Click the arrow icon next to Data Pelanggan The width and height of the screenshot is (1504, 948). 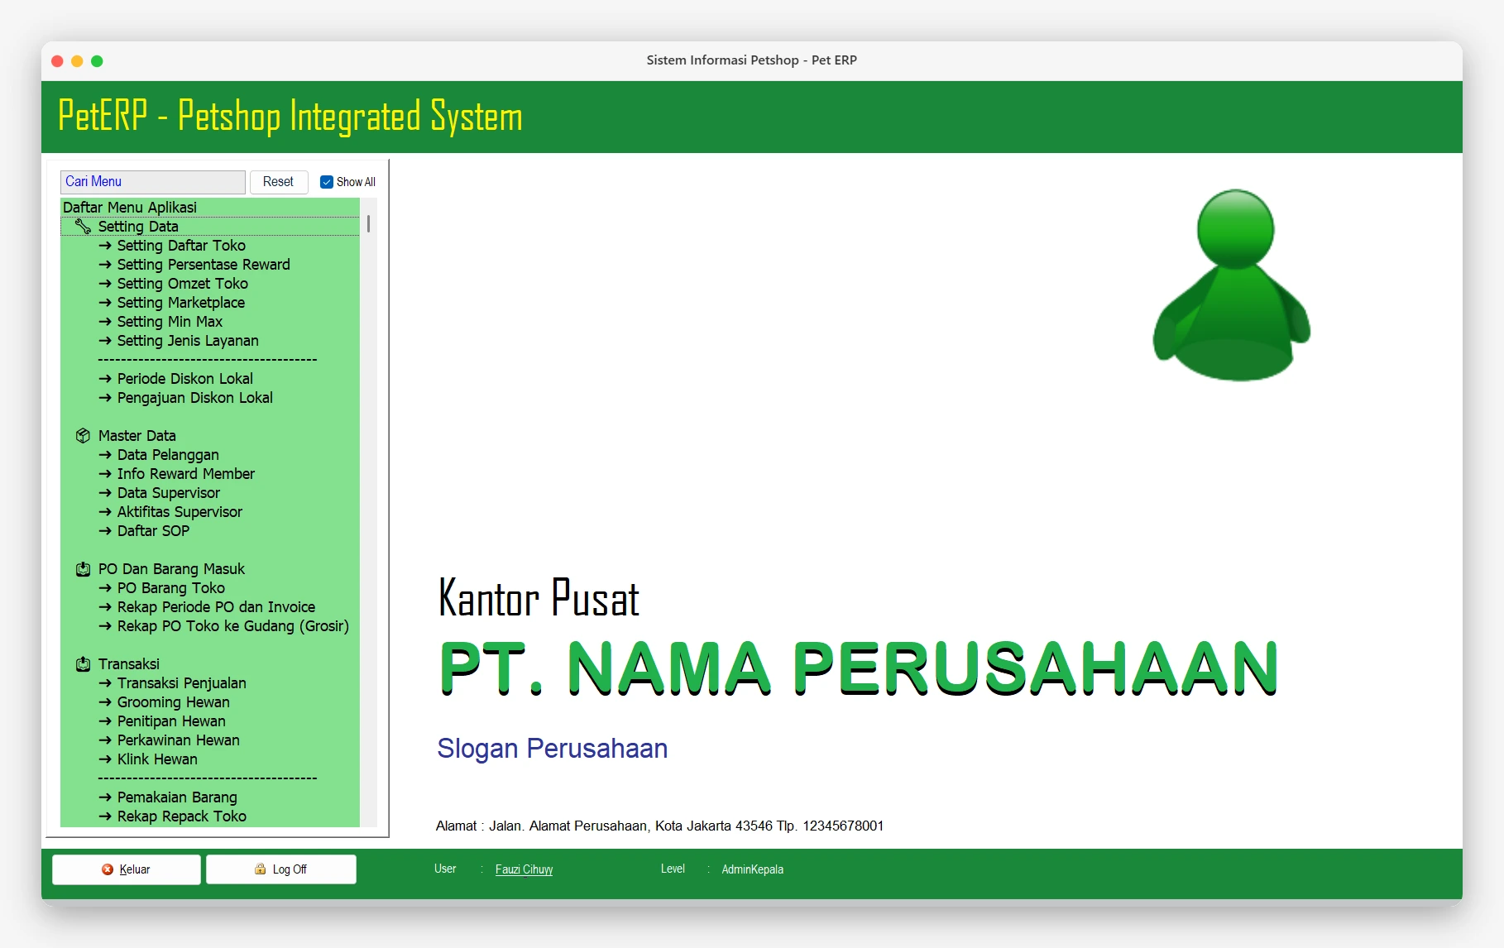pos(105,454)
